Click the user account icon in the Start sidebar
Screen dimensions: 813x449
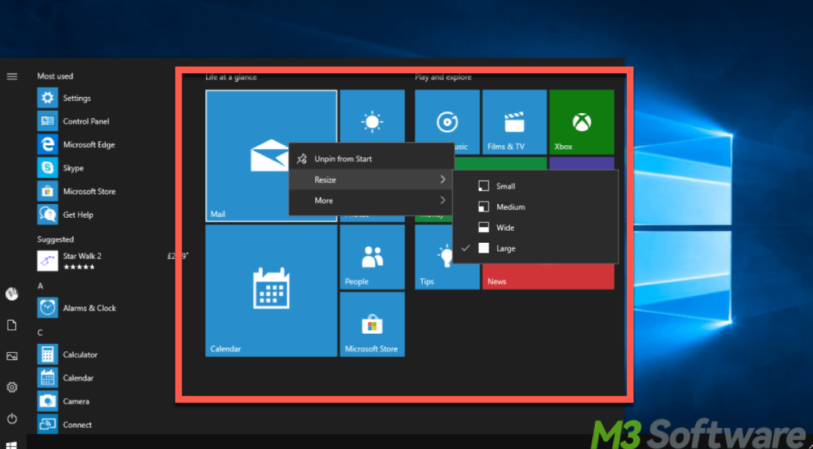tap(12, 294)
